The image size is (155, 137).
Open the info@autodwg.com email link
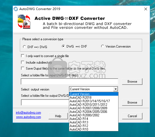click(x=28, y=113)
